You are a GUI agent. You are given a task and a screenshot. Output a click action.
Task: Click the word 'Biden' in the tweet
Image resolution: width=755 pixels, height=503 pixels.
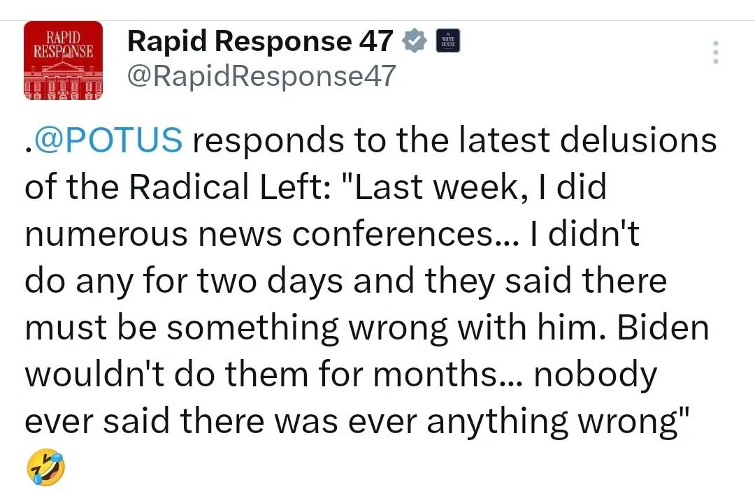click(x=663, y=328)
